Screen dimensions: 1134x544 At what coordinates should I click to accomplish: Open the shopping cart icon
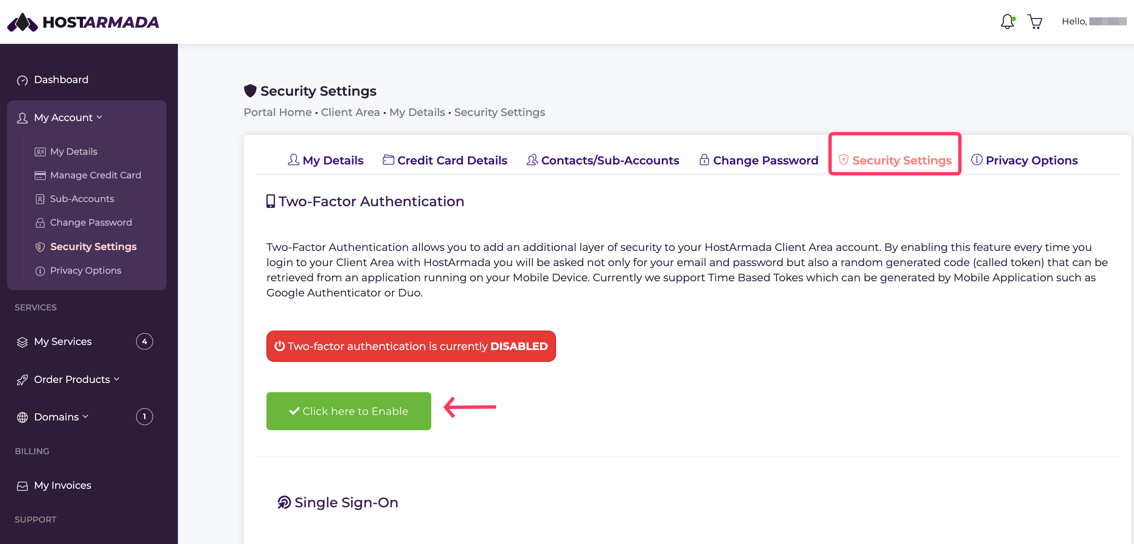1035,21
